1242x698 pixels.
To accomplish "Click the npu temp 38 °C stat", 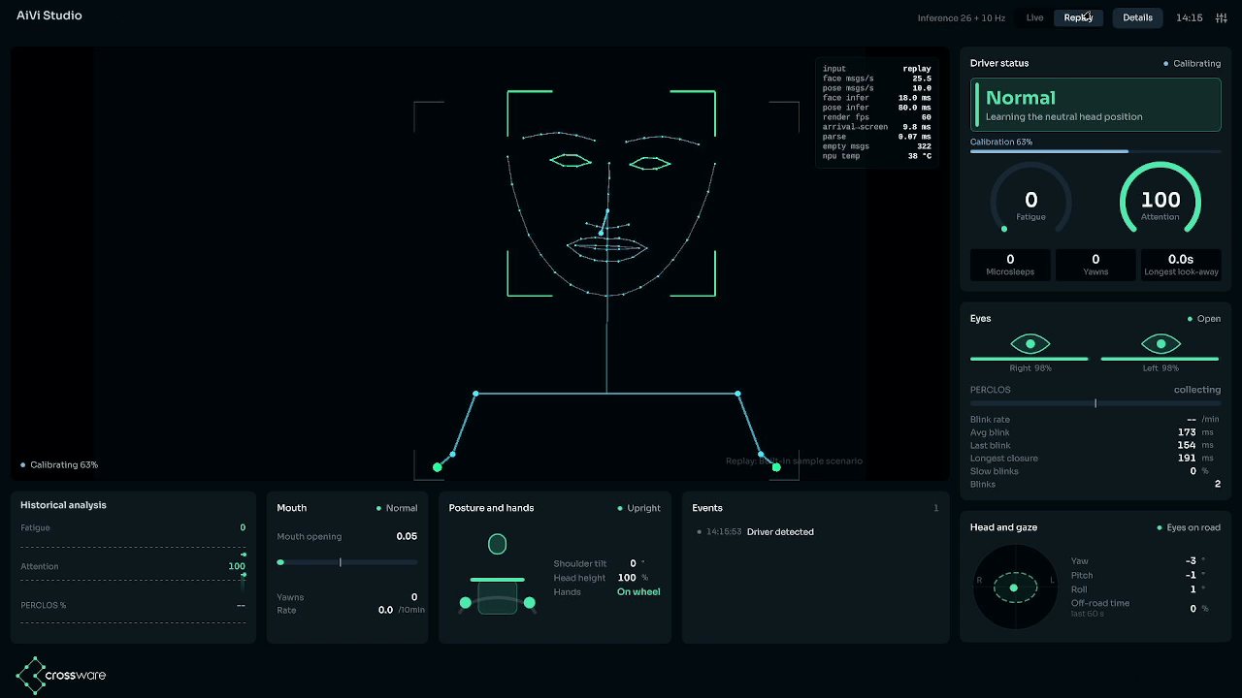I will (877, 156).
